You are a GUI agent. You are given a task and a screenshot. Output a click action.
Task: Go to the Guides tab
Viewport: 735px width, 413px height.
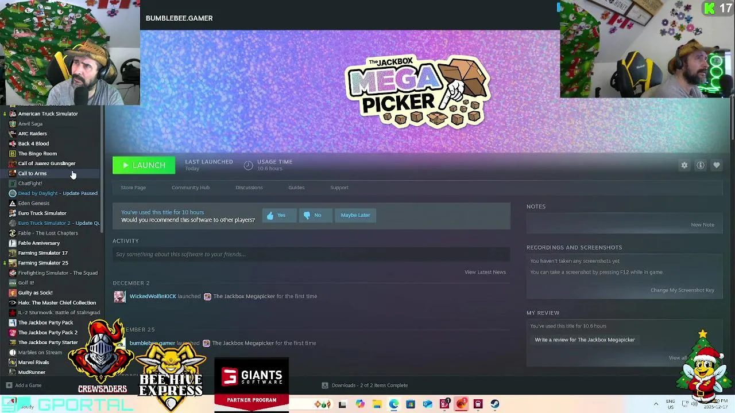296,188
